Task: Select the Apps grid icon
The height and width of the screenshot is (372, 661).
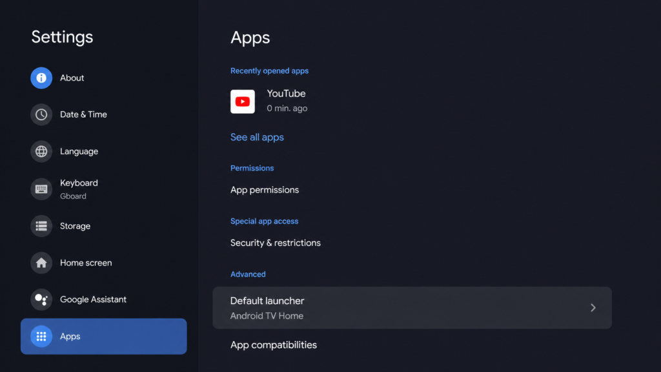Action: click(41, 336)
